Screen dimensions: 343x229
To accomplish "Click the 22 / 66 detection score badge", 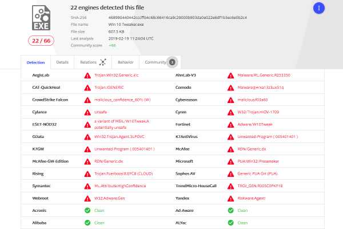I will coord(41,41).
